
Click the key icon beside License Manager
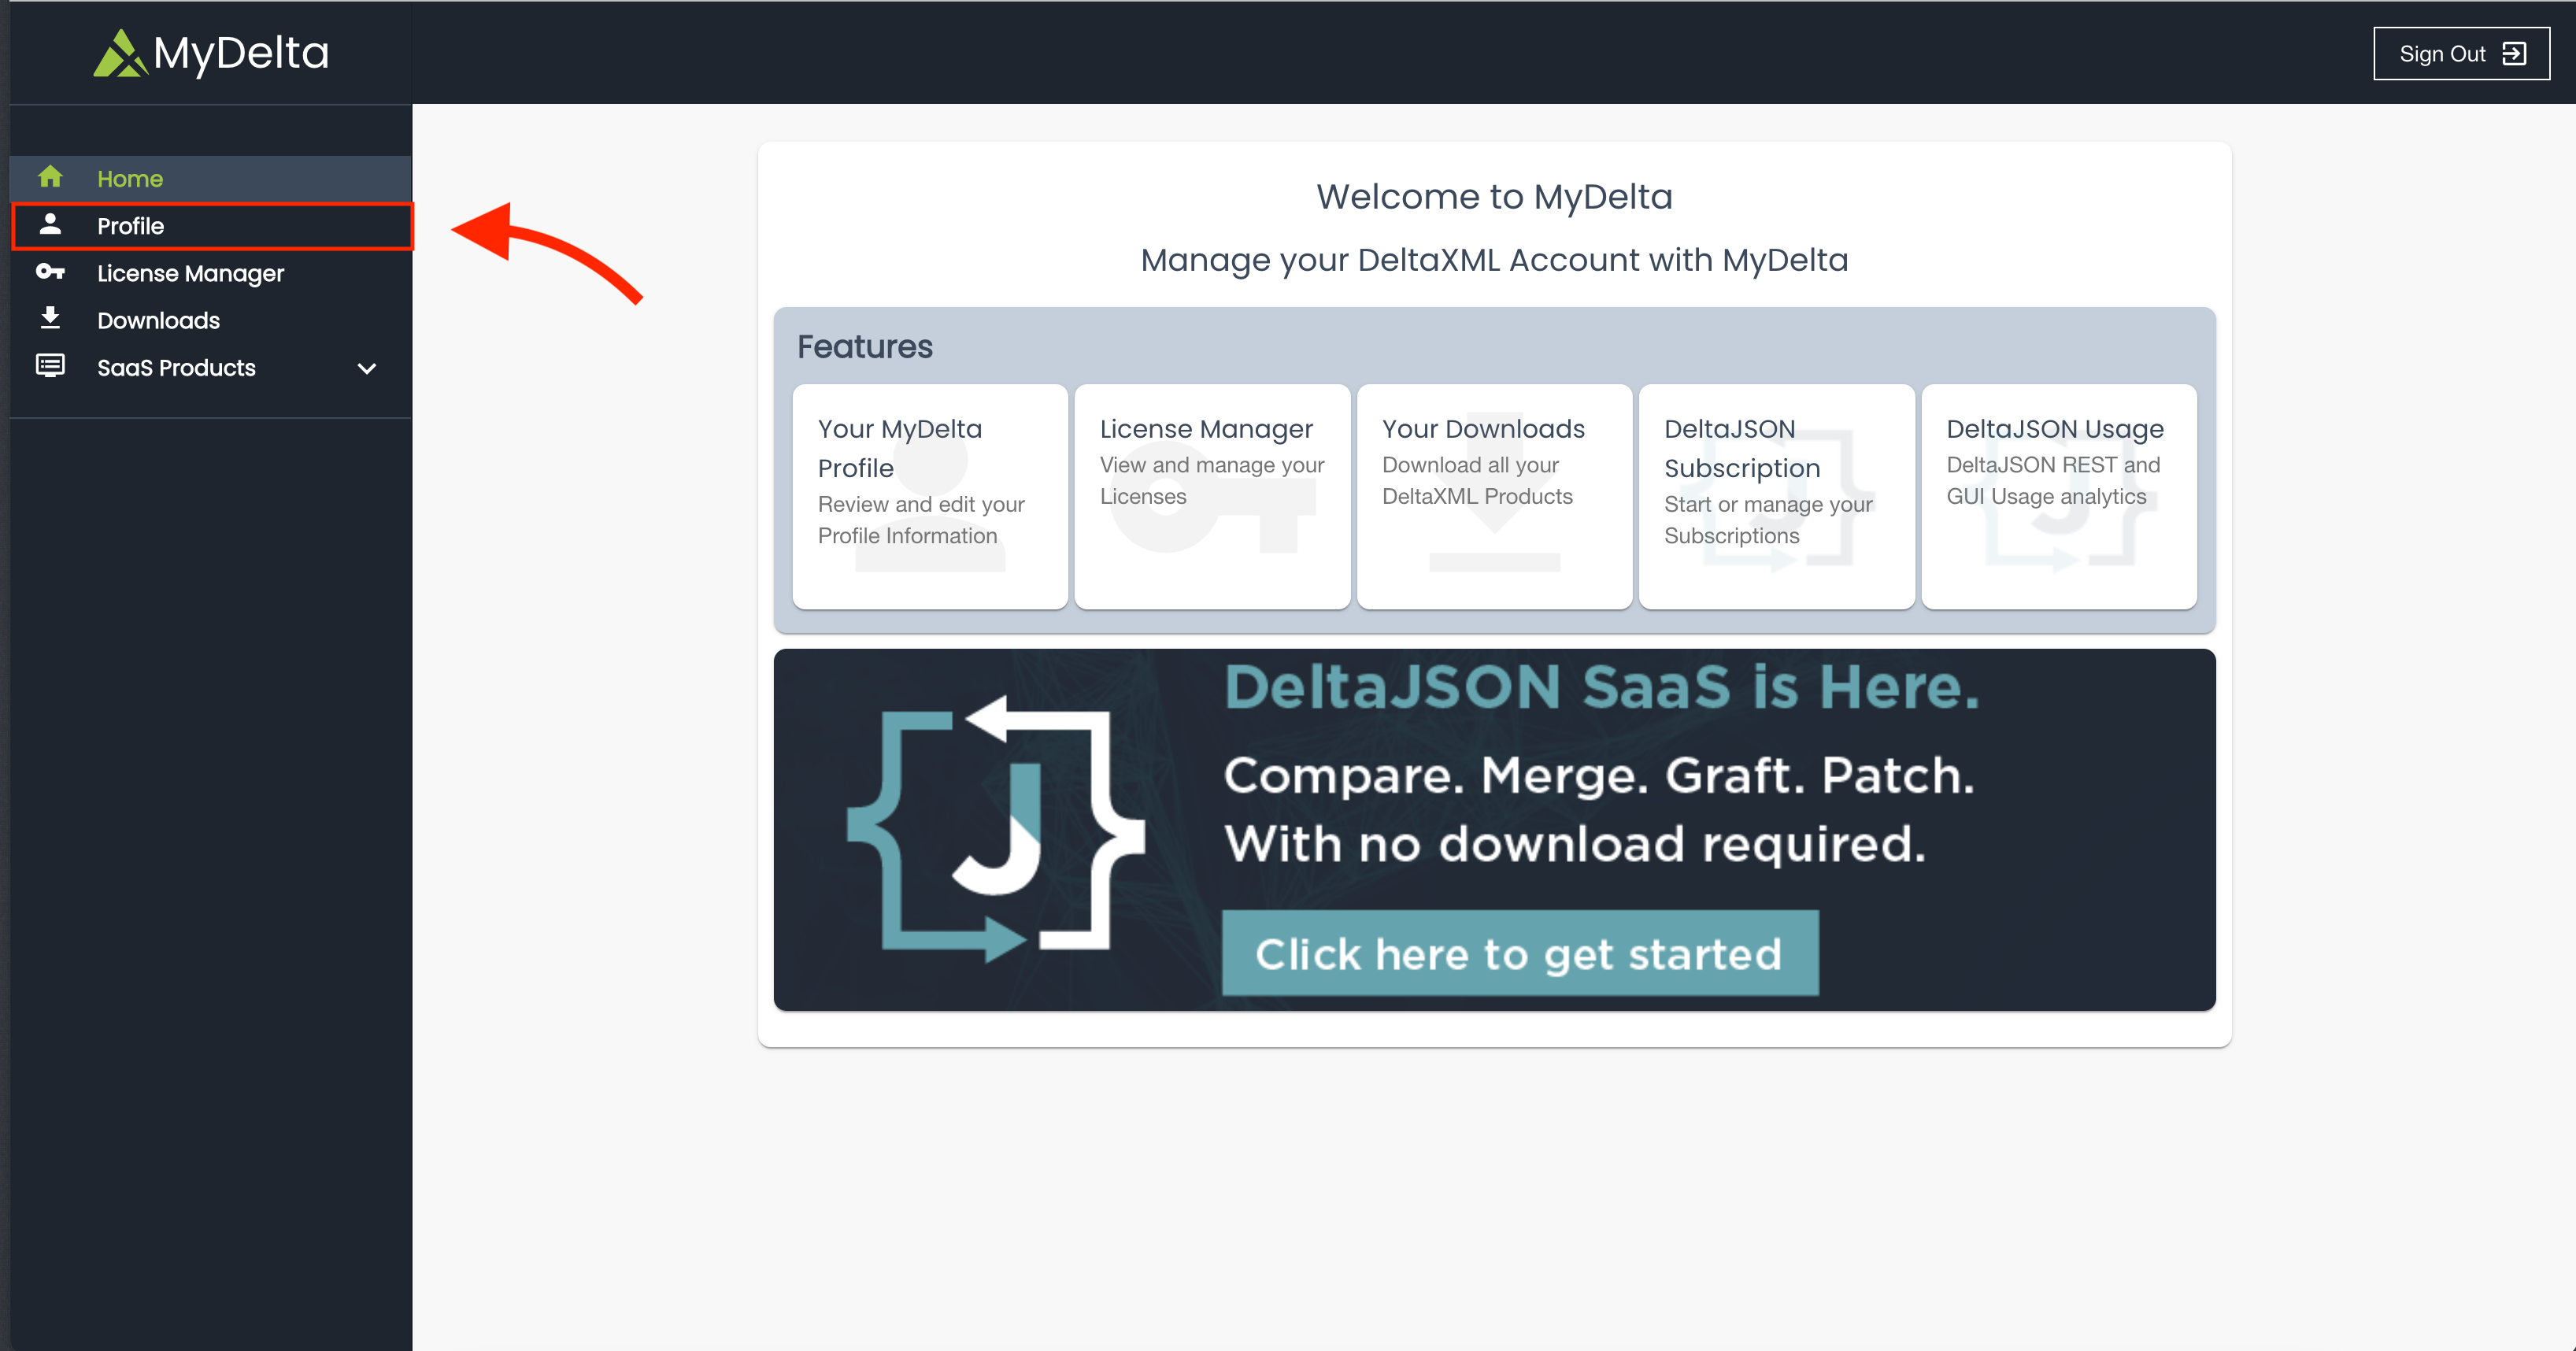pyautogui.click(x=50, y=272)
